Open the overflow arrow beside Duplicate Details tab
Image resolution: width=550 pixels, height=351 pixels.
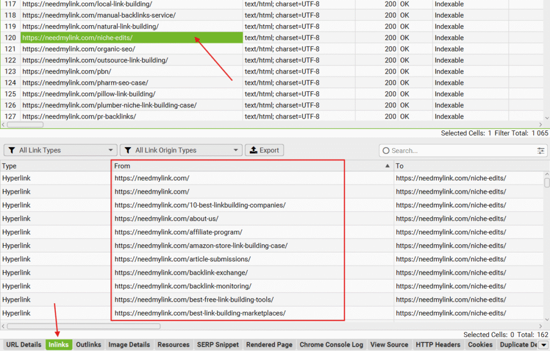point(544,345)
